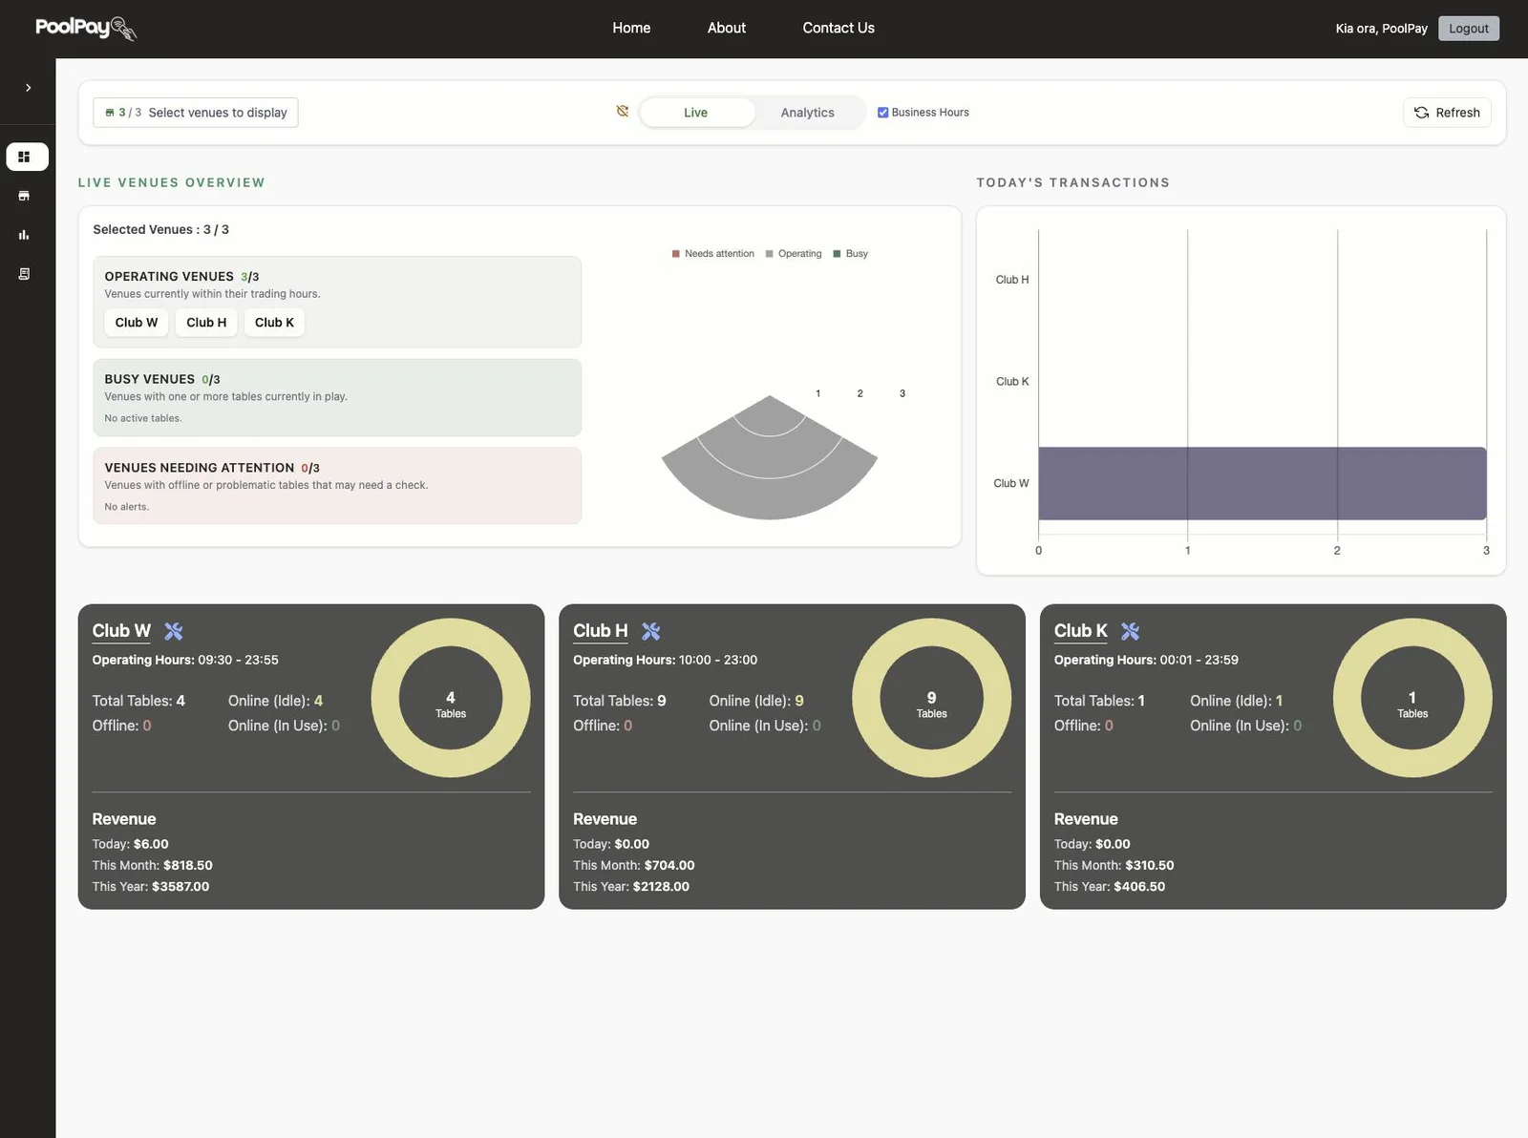Switch to the Live tab
The height and width of the screenshot is (1138, 1528).
[x=696, y=113]
